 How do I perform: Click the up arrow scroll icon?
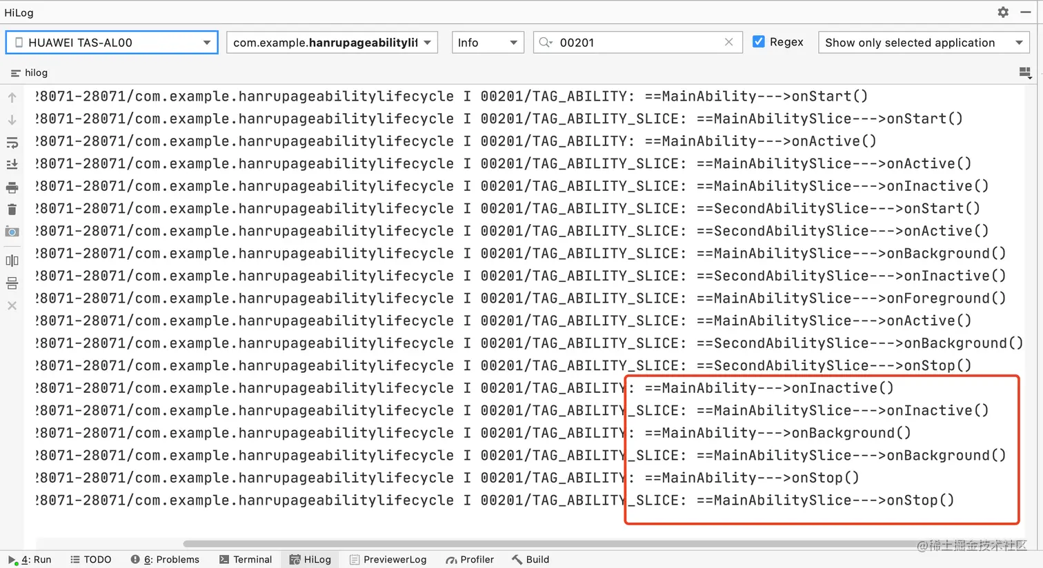pyautogui.click(x=12, y=98)
